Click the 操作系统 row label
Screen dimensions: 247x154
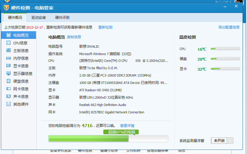[55, 54]
